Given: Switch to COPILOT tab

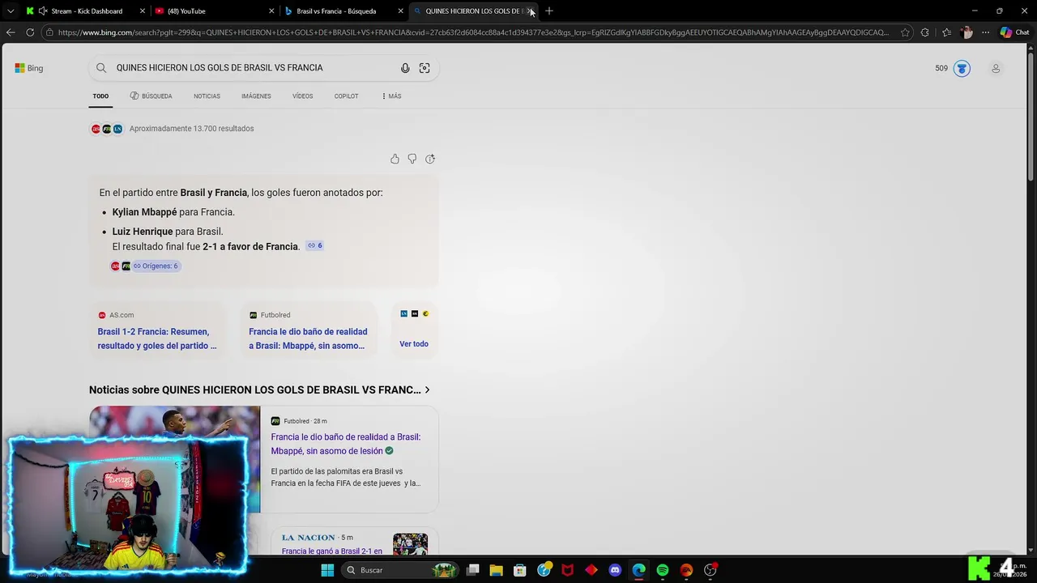Looking at the screenshot, I should click(346, 96).
